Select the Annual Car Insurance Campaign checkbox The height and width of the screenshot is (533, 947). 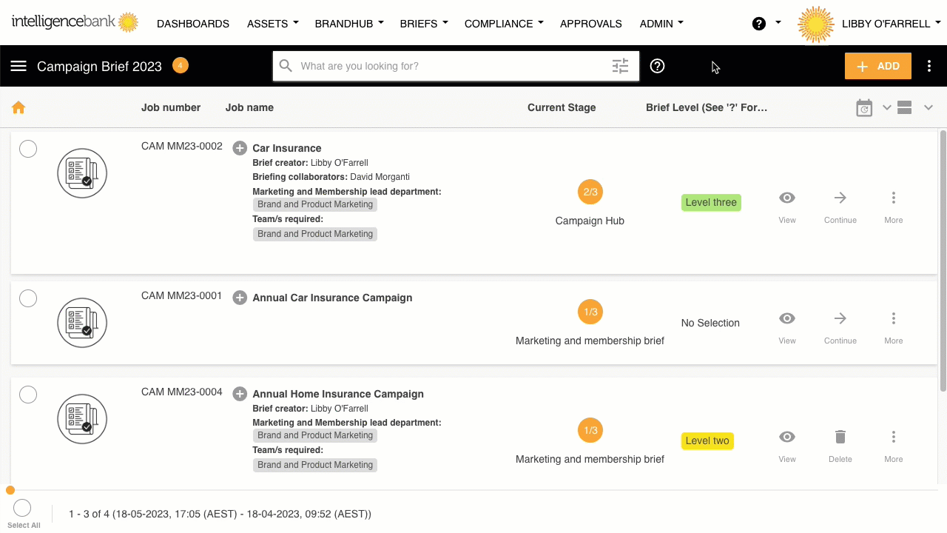[28, 298]
